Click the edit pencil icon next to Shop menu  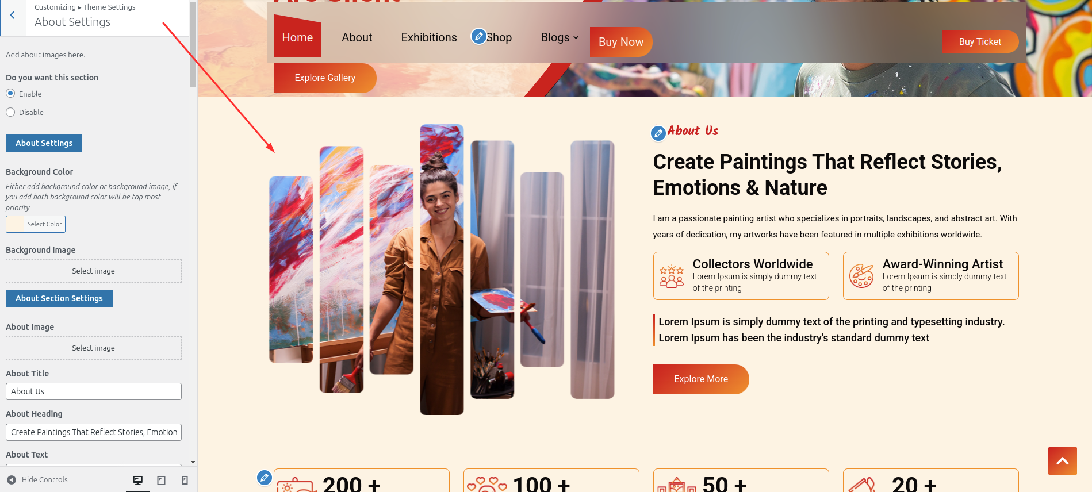coord(478,36)
